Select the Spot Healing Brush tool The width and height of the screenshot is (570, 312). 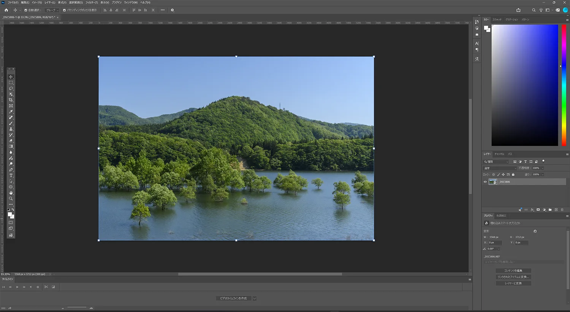[x=11, y=118]
